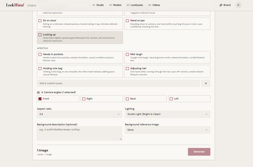Click the Generate button
This screenshot has height=167, width=253.
point(199,152)
